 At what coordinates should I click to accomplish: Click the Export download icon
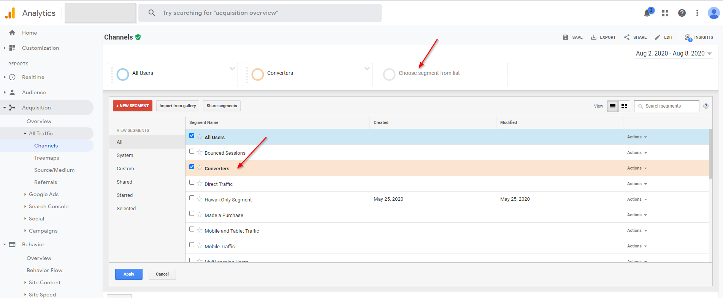(593, 37)
